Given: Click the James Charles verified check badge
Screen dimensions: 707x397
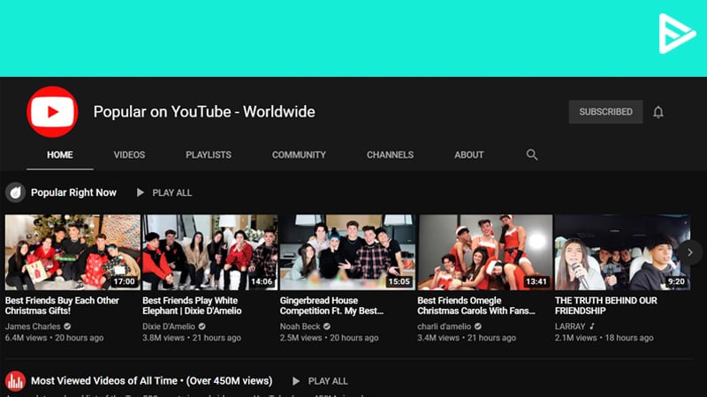Looking at the screenshot, I should pyautogui.click(x=67, y=326).
